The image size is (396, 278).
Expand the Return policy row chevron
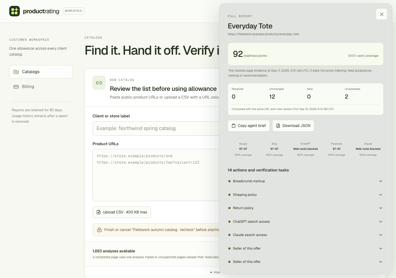(381, 208)
